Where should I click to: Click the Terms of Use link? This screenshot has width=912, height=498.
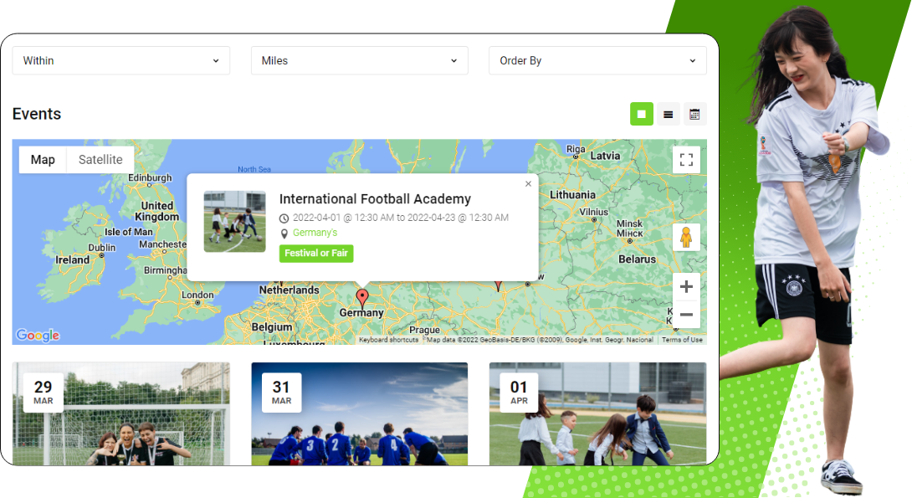[x=682, y=340]
